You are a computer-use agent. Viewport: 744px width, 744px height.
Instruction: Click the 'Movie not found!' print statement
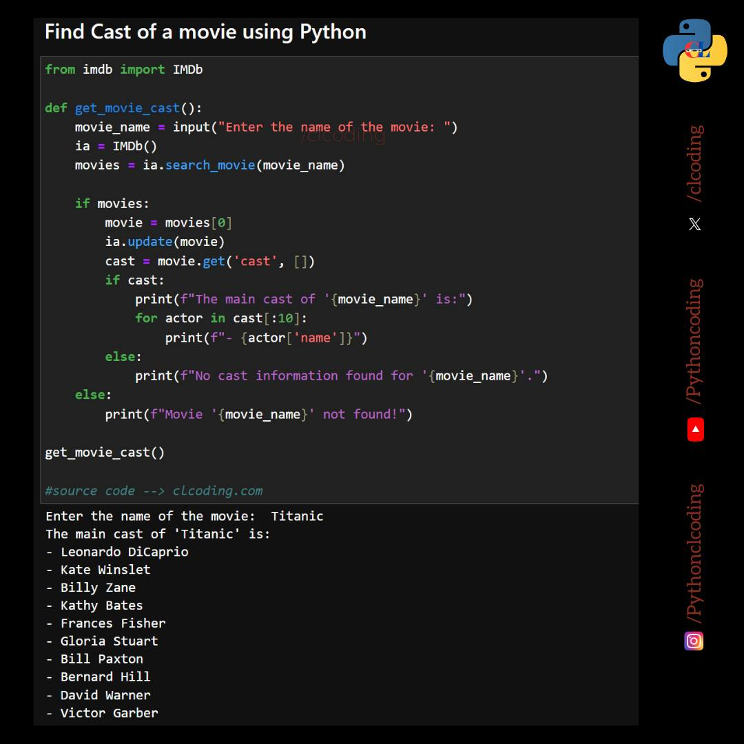pyautogui.click(x=258, y=414)
